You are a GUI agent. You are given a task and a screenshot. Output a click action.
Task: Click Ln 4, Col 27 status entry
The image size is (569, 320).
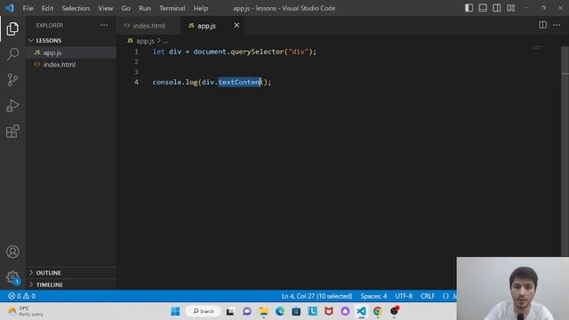(x=317, y=296)
